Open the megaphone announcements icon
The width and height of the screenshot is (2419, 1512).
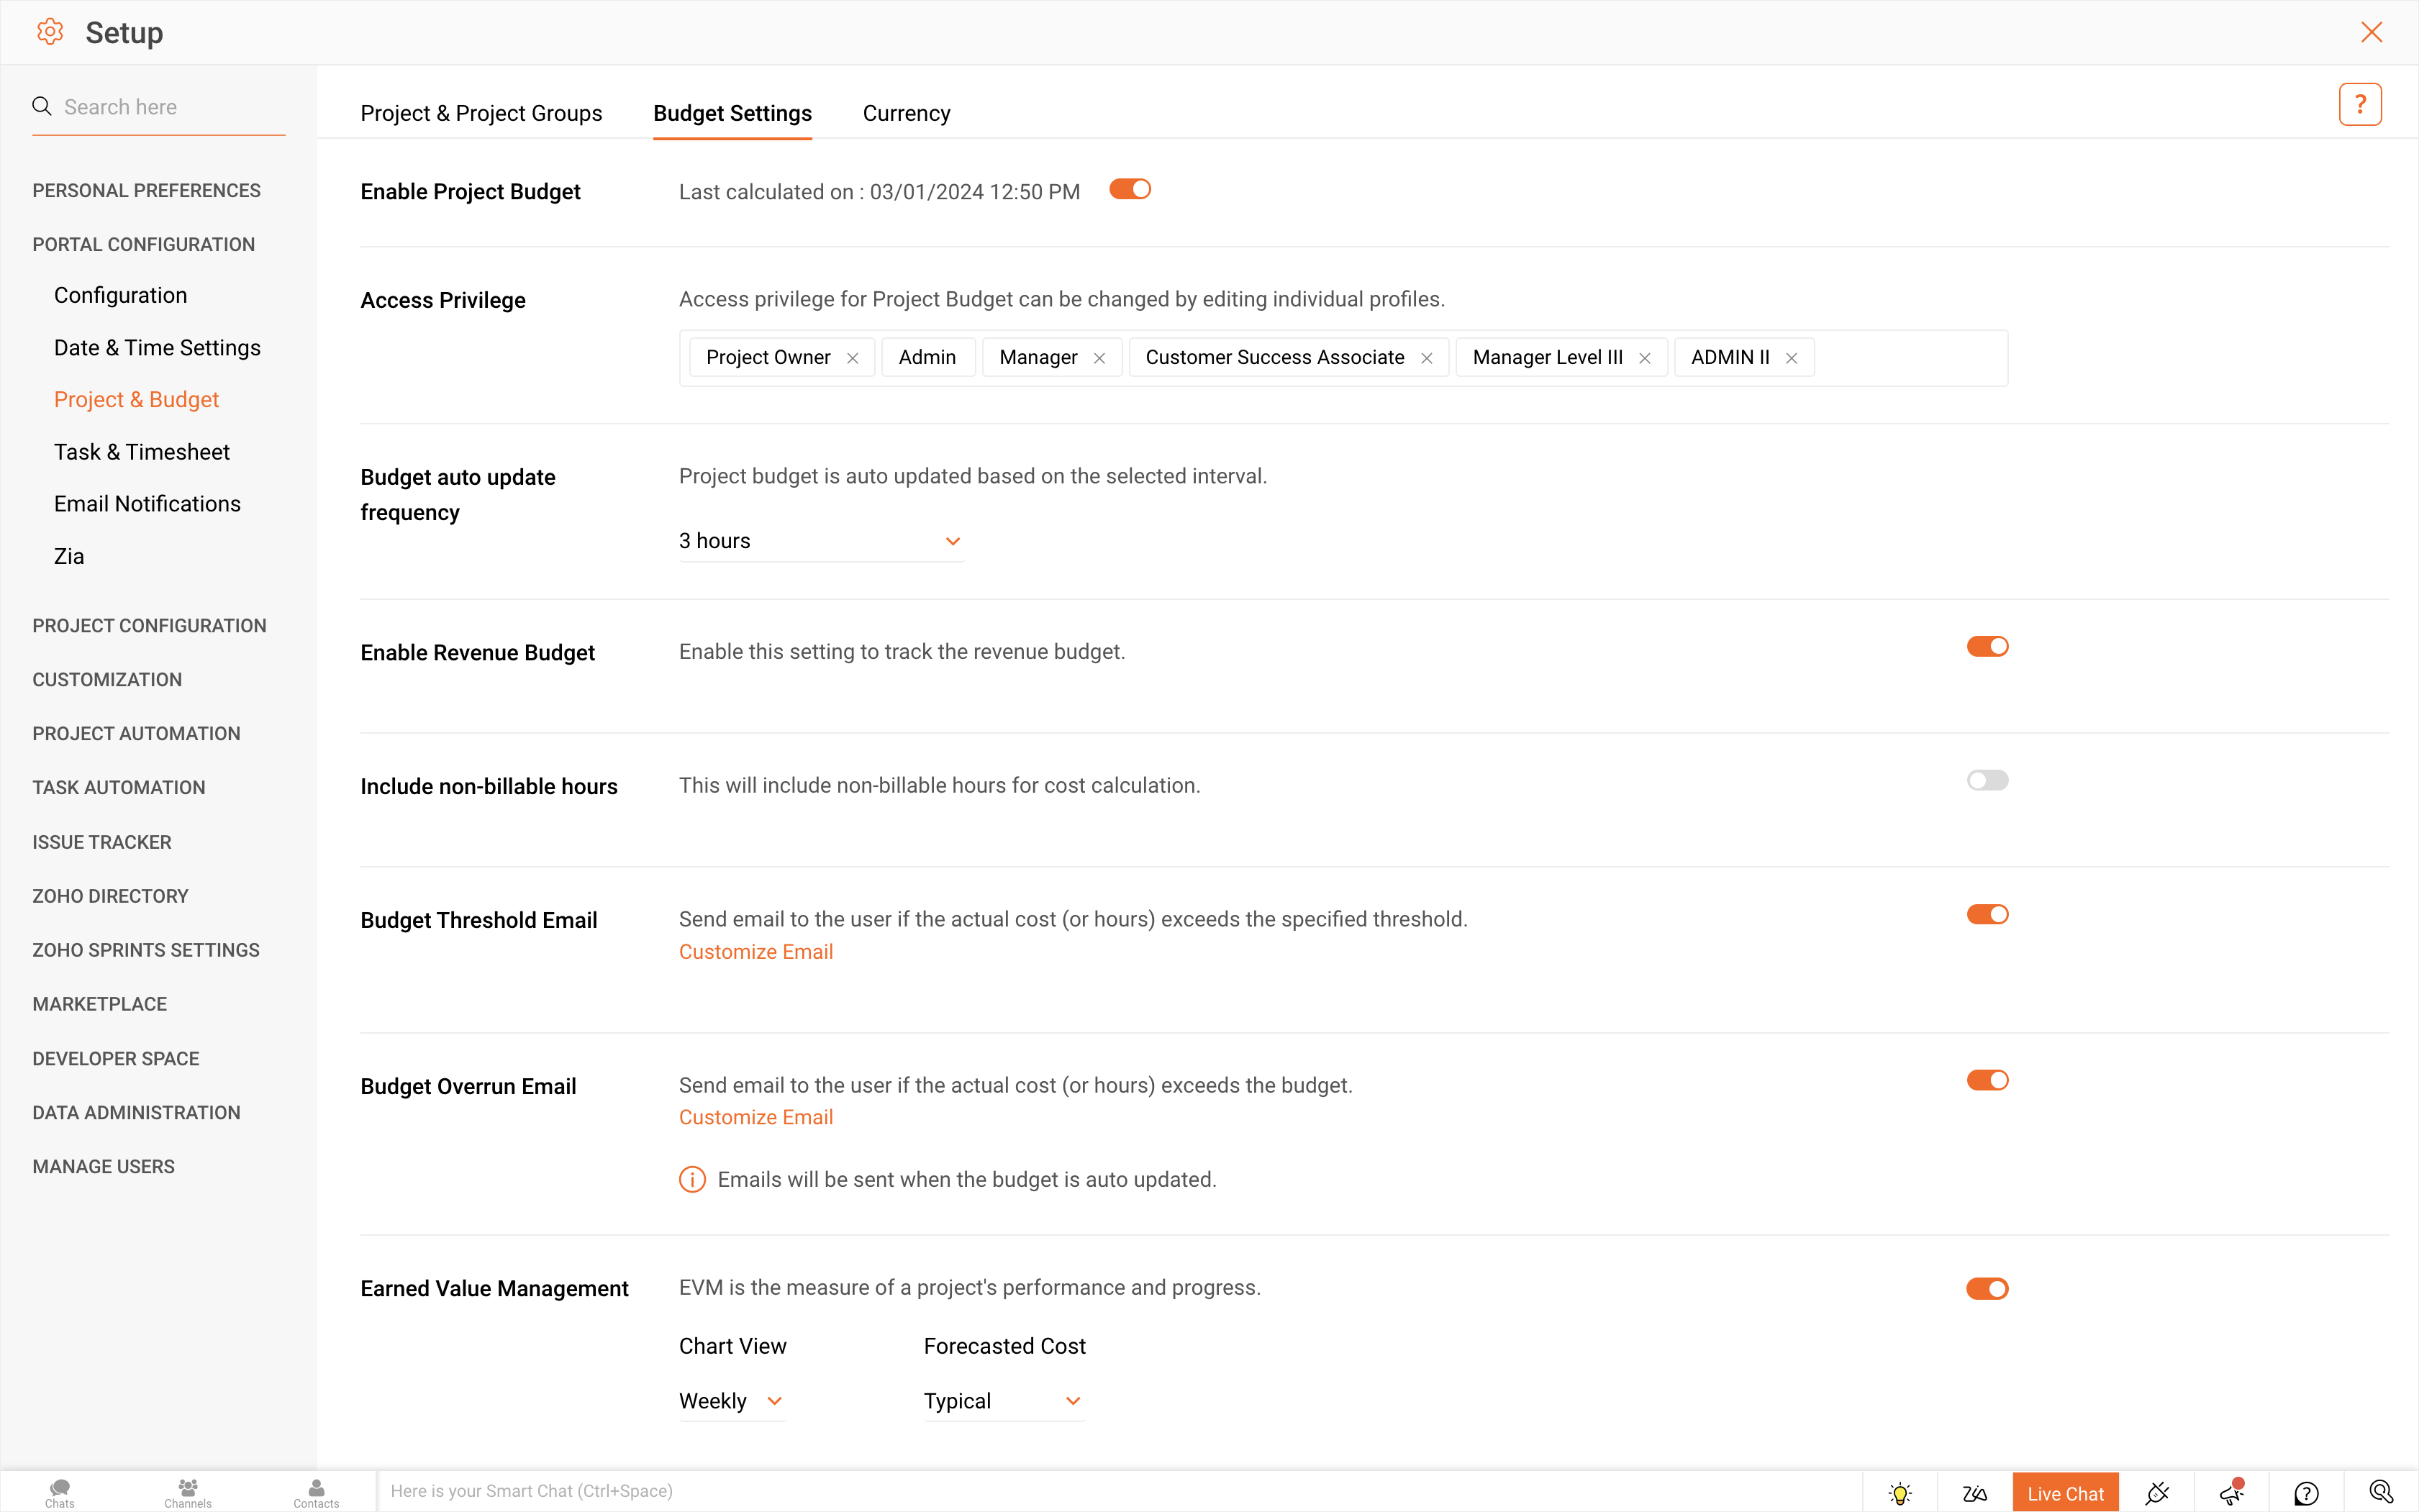click(2231, 1493)
